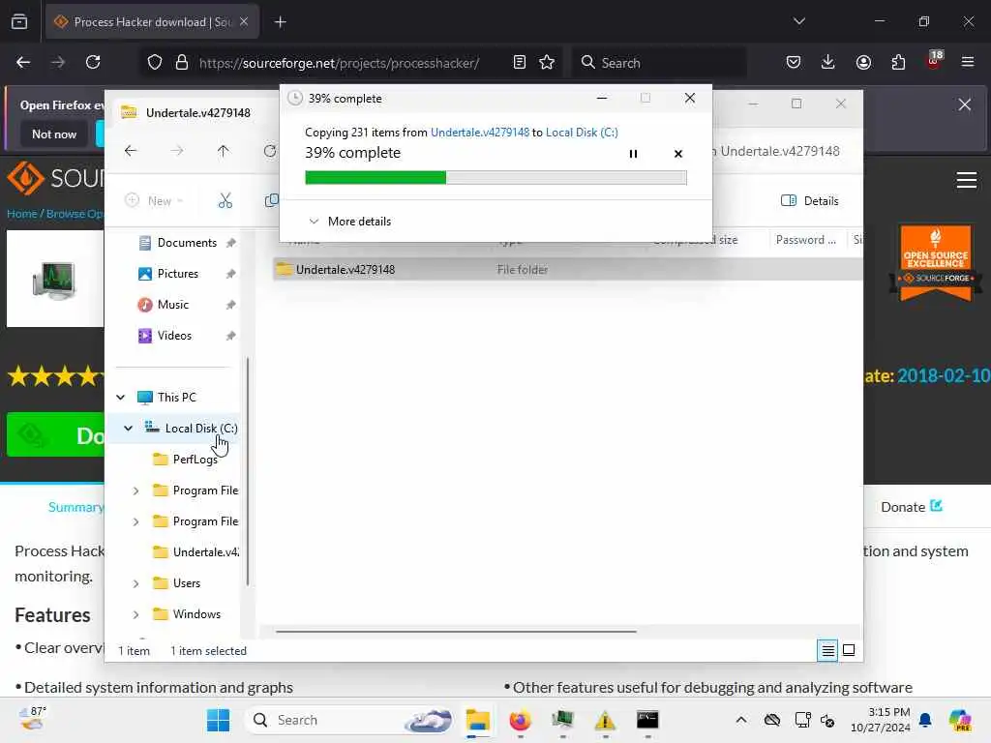Bookmark this page with star icon
The image size is (991, 743).
547,63
